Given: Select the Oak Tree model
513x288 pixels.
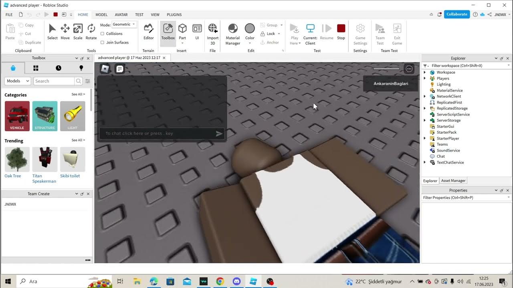Looking at the screenshot, I should click(17, 159).
